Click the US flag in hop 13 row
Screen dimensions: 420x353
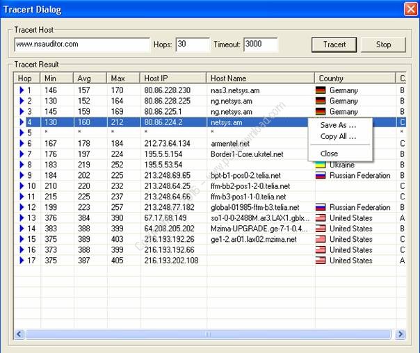pyautogui.click(x=321, y=218)
